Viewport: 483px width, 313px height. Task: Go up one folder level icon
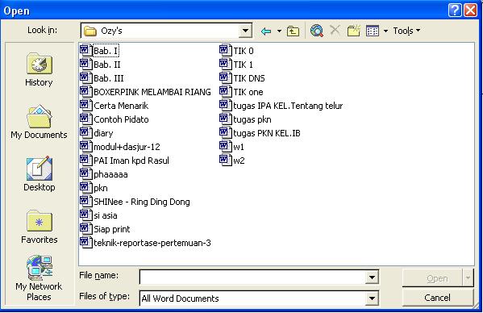(293, 31)
